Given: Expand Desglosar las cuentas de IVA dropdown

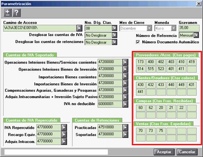Looking at the screenshot, I should 114,35.
